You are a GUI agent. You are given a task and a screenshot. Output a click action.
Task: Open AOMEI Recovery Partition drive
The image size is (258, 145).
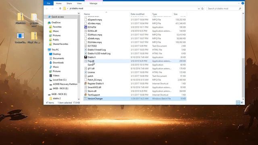click(65, 84)
